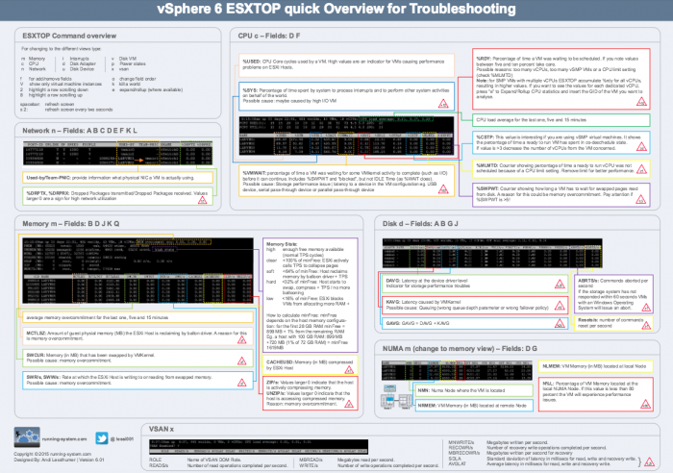Click the 'Memory m – Fields: B D J K Q' heading
673x473 pixels.
(71, 224)
